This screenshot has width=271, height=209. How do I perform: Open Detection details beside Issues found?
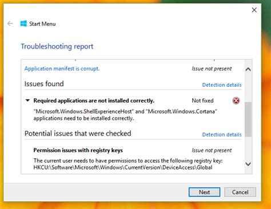(222, 85)
